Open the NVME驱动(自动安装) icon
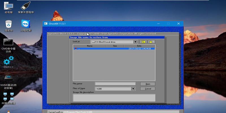The image size is (226, 113). pos(8,82)
